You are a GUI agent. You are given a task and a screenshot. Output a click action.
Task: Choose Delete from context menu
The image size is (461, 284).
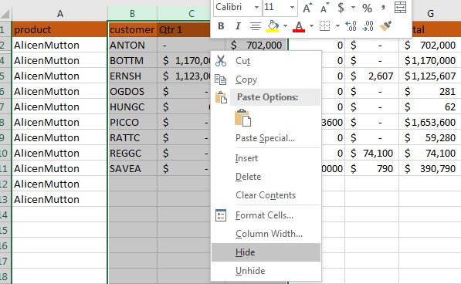[x=266, y=177]
